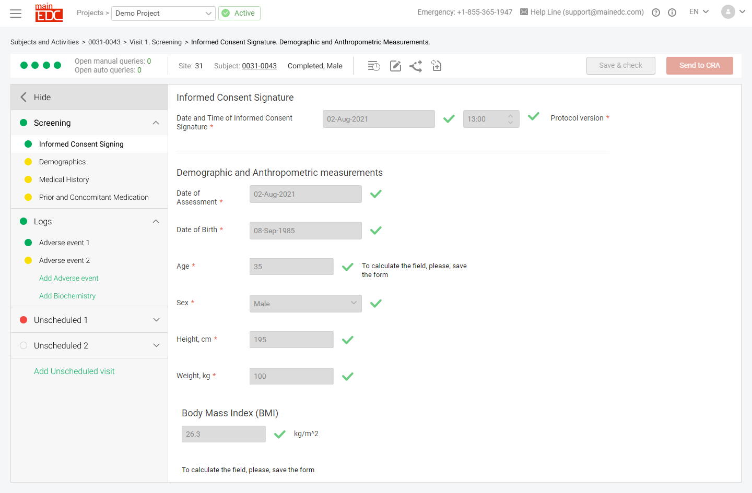This screenshot has height=493, width=752.
Task: Click the Help Line envelope icon
Action: click(x=523, y=11)
